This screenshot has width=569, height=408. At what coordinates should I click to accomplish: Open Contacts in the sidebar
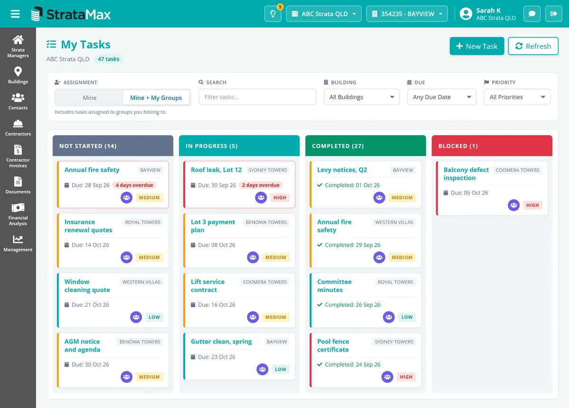[x=18, y=102]
